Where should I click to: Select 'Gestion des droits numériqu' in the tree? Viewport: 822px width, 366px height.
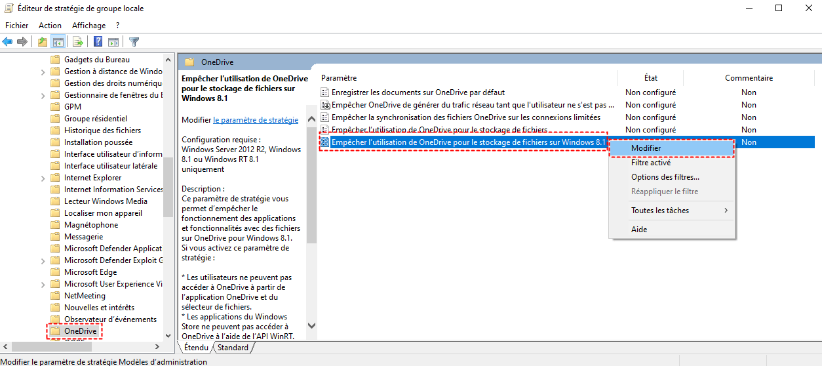(x=113, y=83)
